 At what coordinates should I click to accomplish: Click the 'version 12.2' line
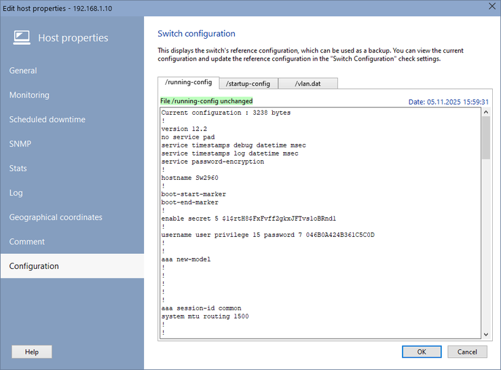184,129
